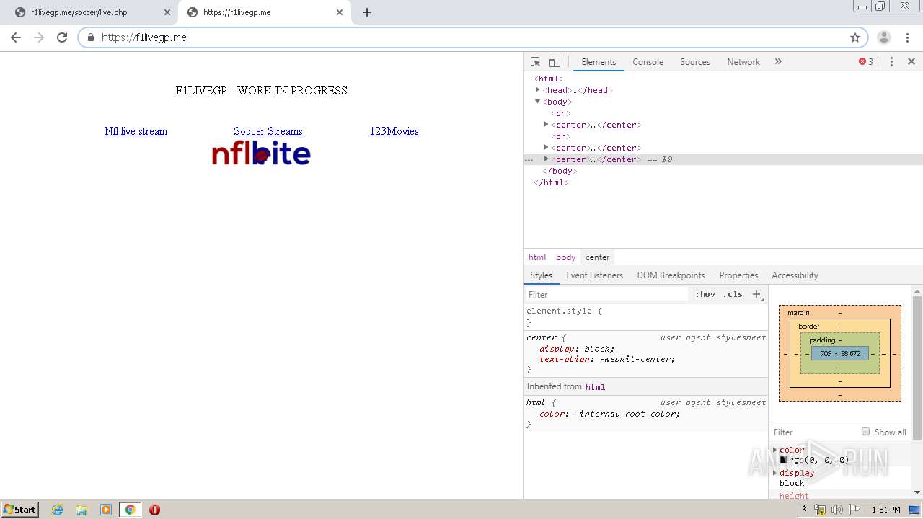This screenshot has width=923, height=519.
Task: Click the browser Forward arrow
Action: coord(39,37)
